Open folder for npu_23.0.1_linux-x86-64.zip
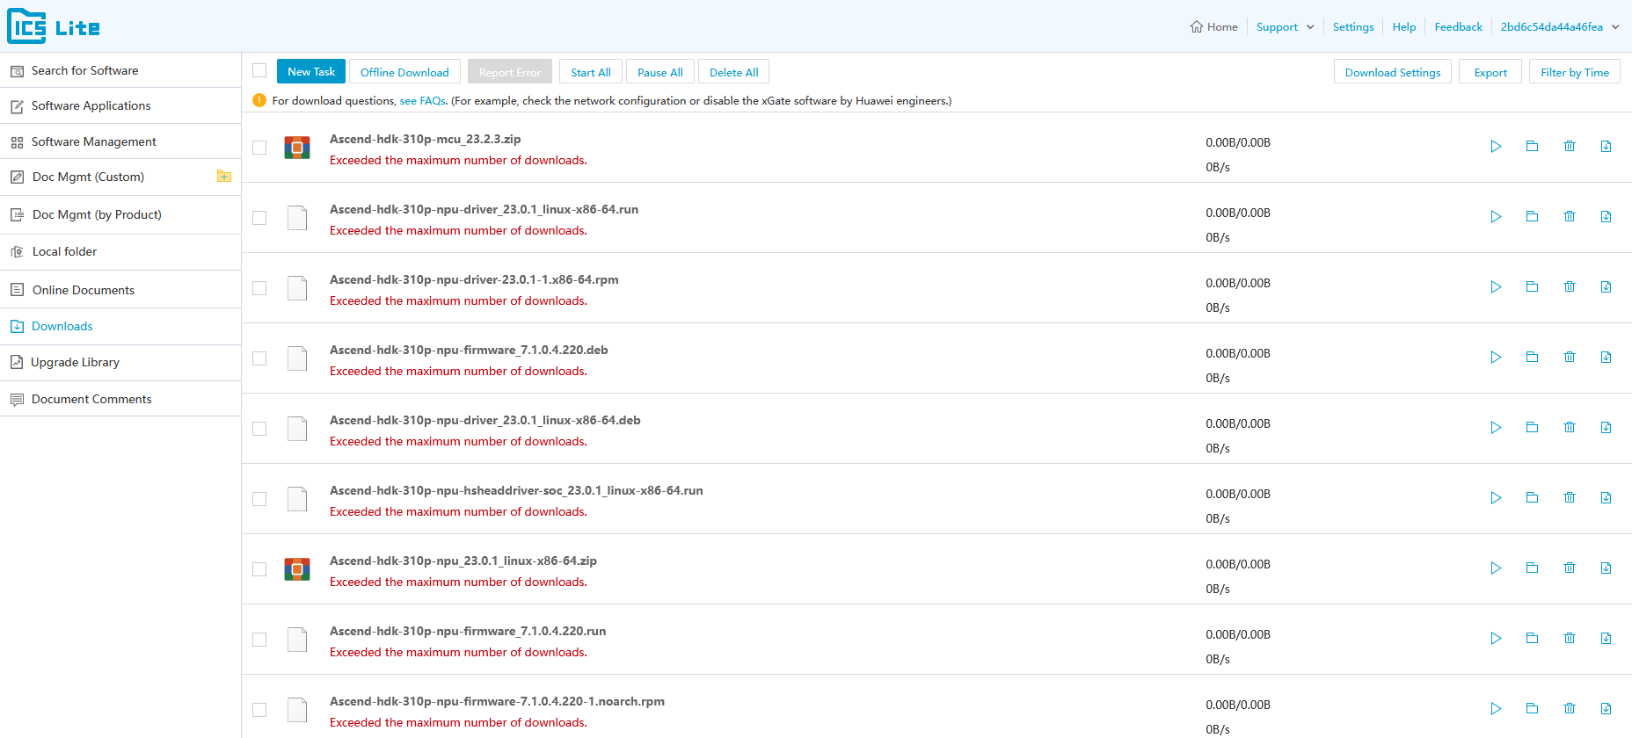Image resolution: width=1632 pixels, height=738 pixels. pos(1532,568)
